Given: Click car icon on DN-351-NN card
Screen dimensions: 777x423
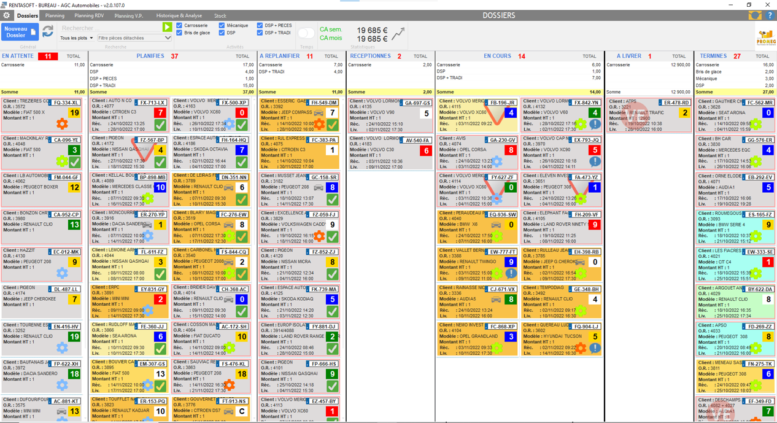Looking at the screenshot, I should click(228, 188).
